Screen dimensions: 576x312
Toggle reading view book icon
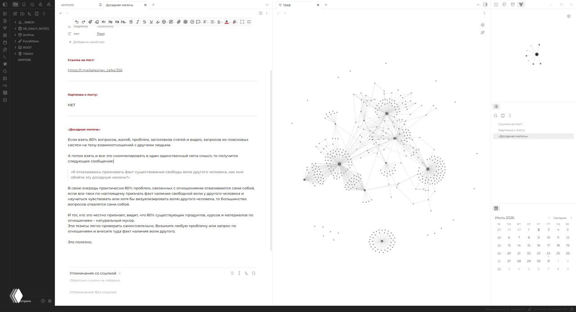261,13
